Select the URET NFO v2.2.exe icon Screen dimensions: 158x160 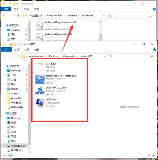pyautogui.click(x=40, y=91)
